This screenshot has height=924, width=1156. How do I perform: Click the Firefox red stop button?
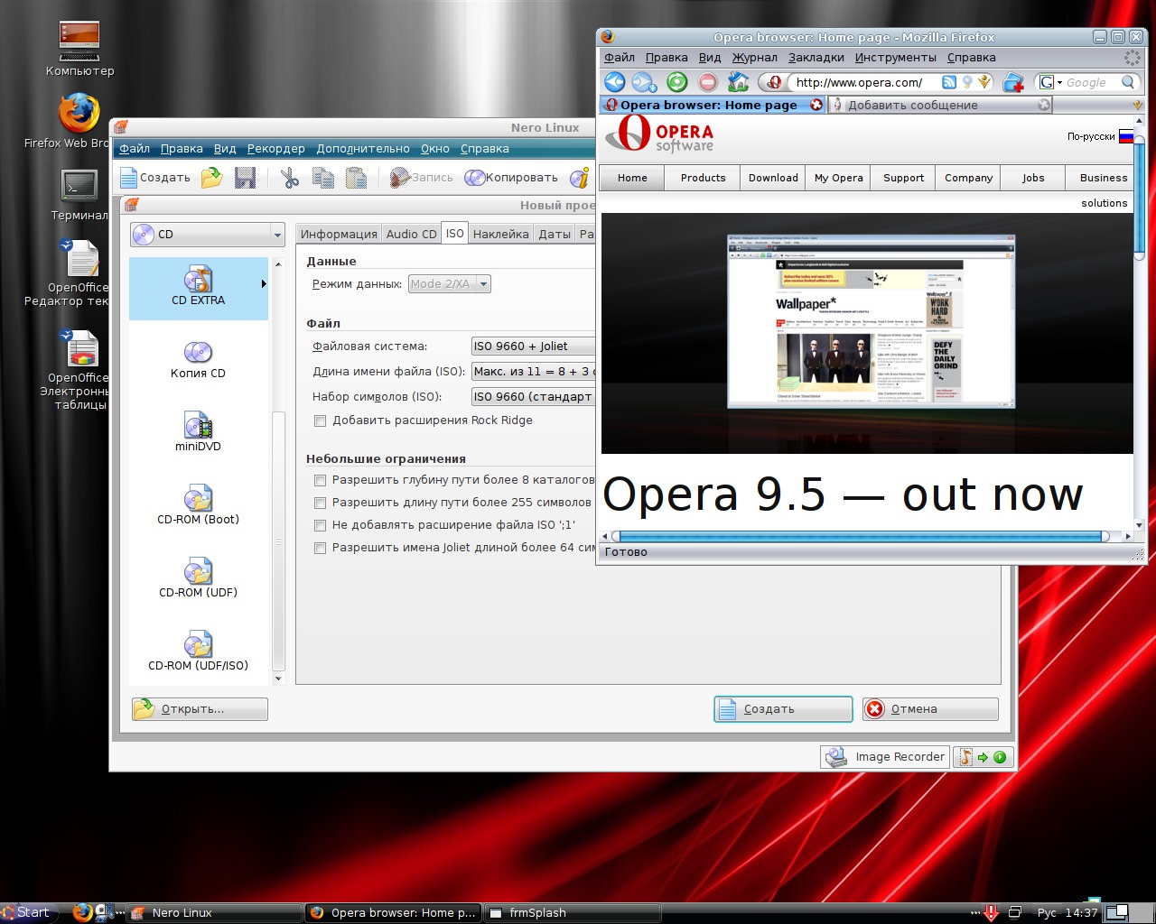708,82
